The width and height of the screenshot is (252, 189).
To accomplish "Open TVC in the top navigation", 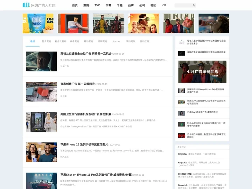I will point(97,5).
